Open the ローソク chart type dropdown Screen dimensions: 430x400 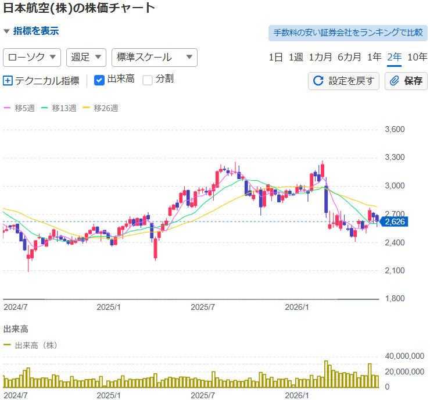coord(32,58)
